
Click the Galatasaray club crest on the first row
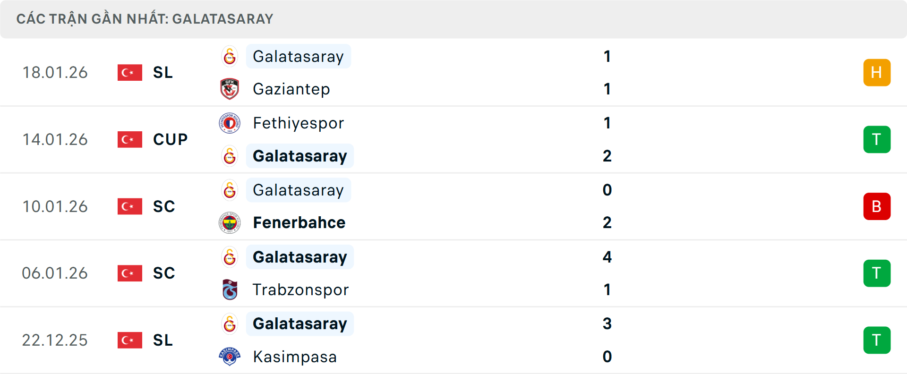230,56
